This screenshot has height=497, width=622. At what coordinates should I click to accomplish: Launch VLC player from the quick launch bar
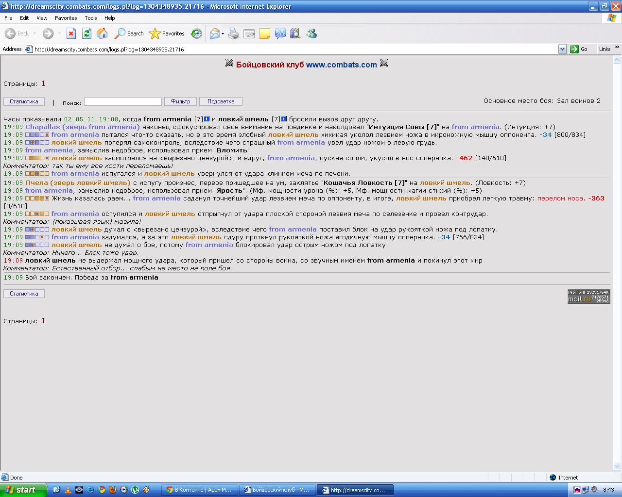[68, 490]
